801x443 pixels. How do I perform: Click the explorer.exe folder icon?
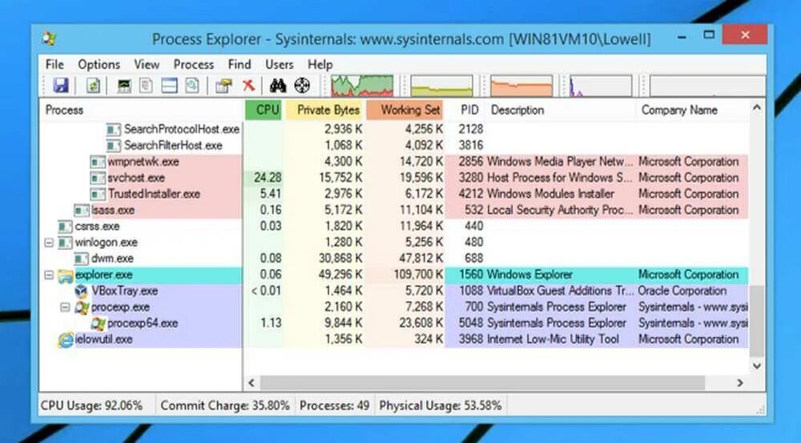(x=66, y=276)
